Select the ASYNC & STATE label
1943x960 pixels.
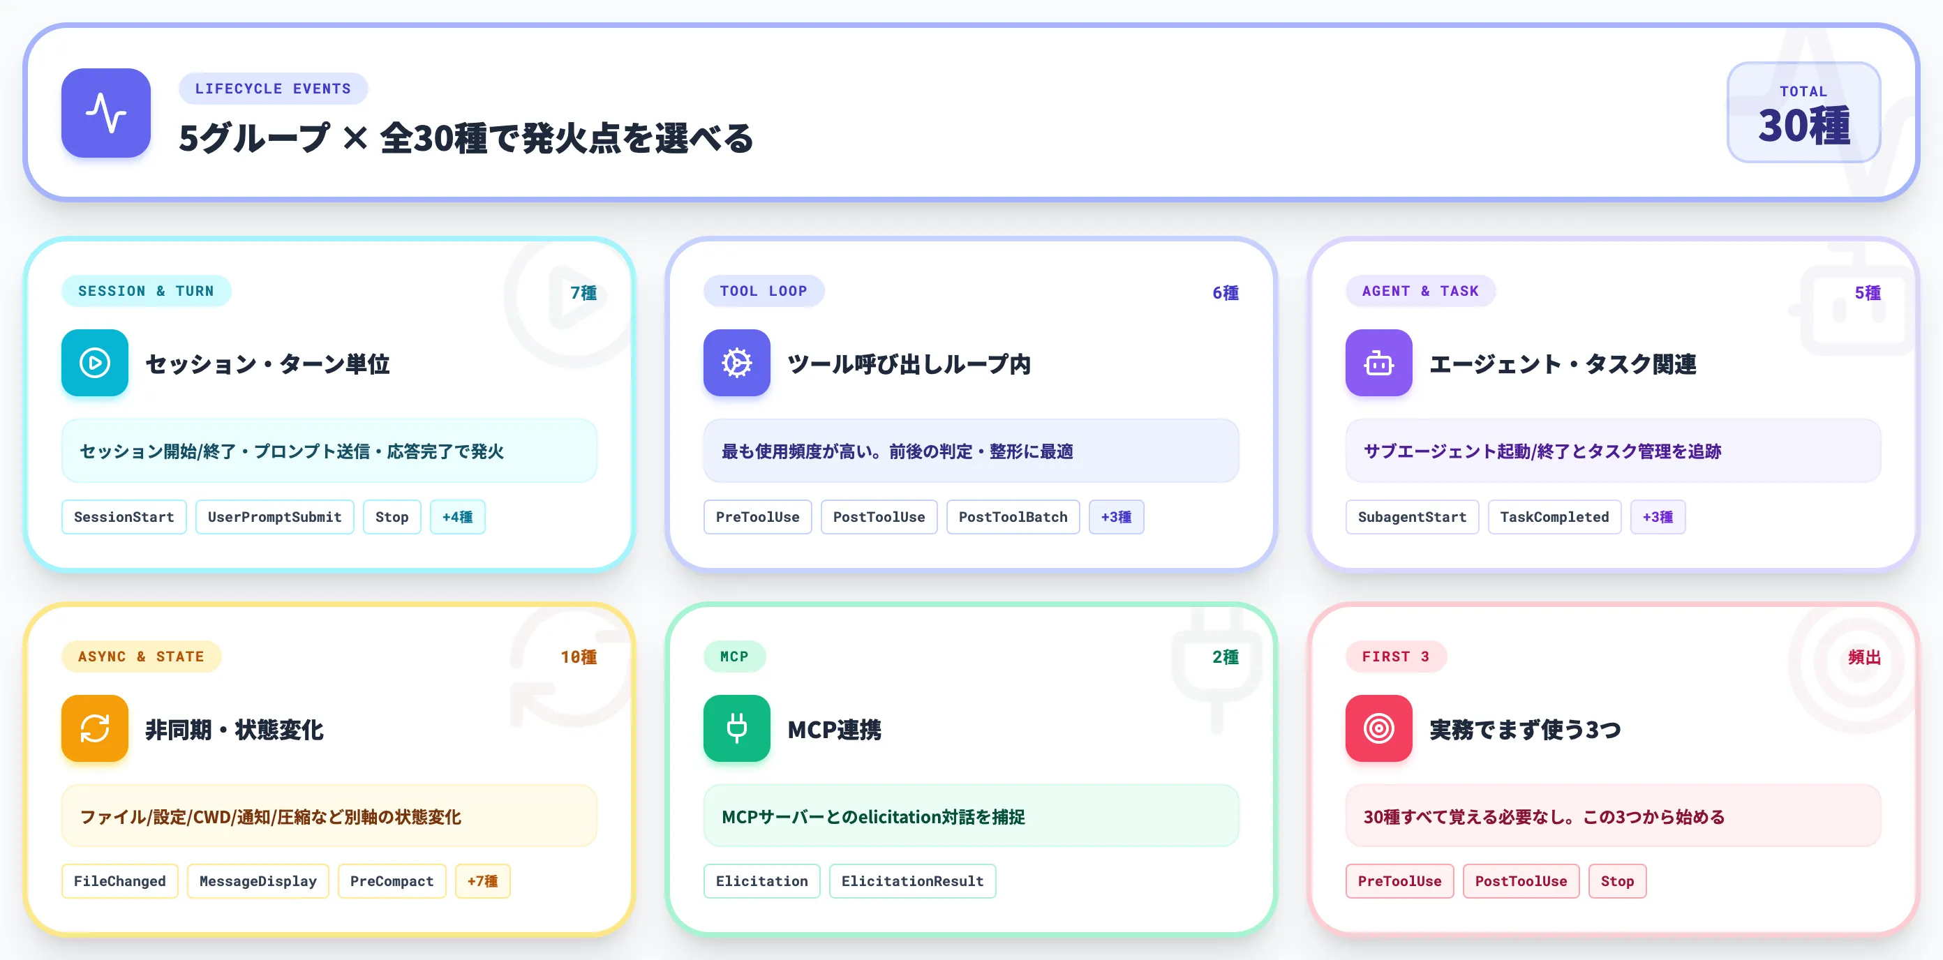click(141, 657)
